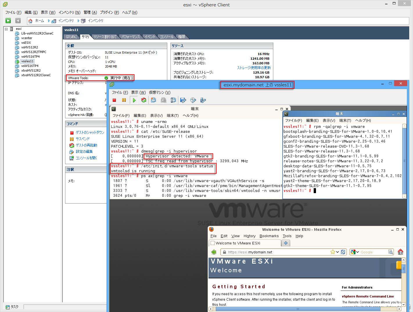
Task: Expand the second インベントリ breadcrumb arrow
Action: (x=78, y=21)
